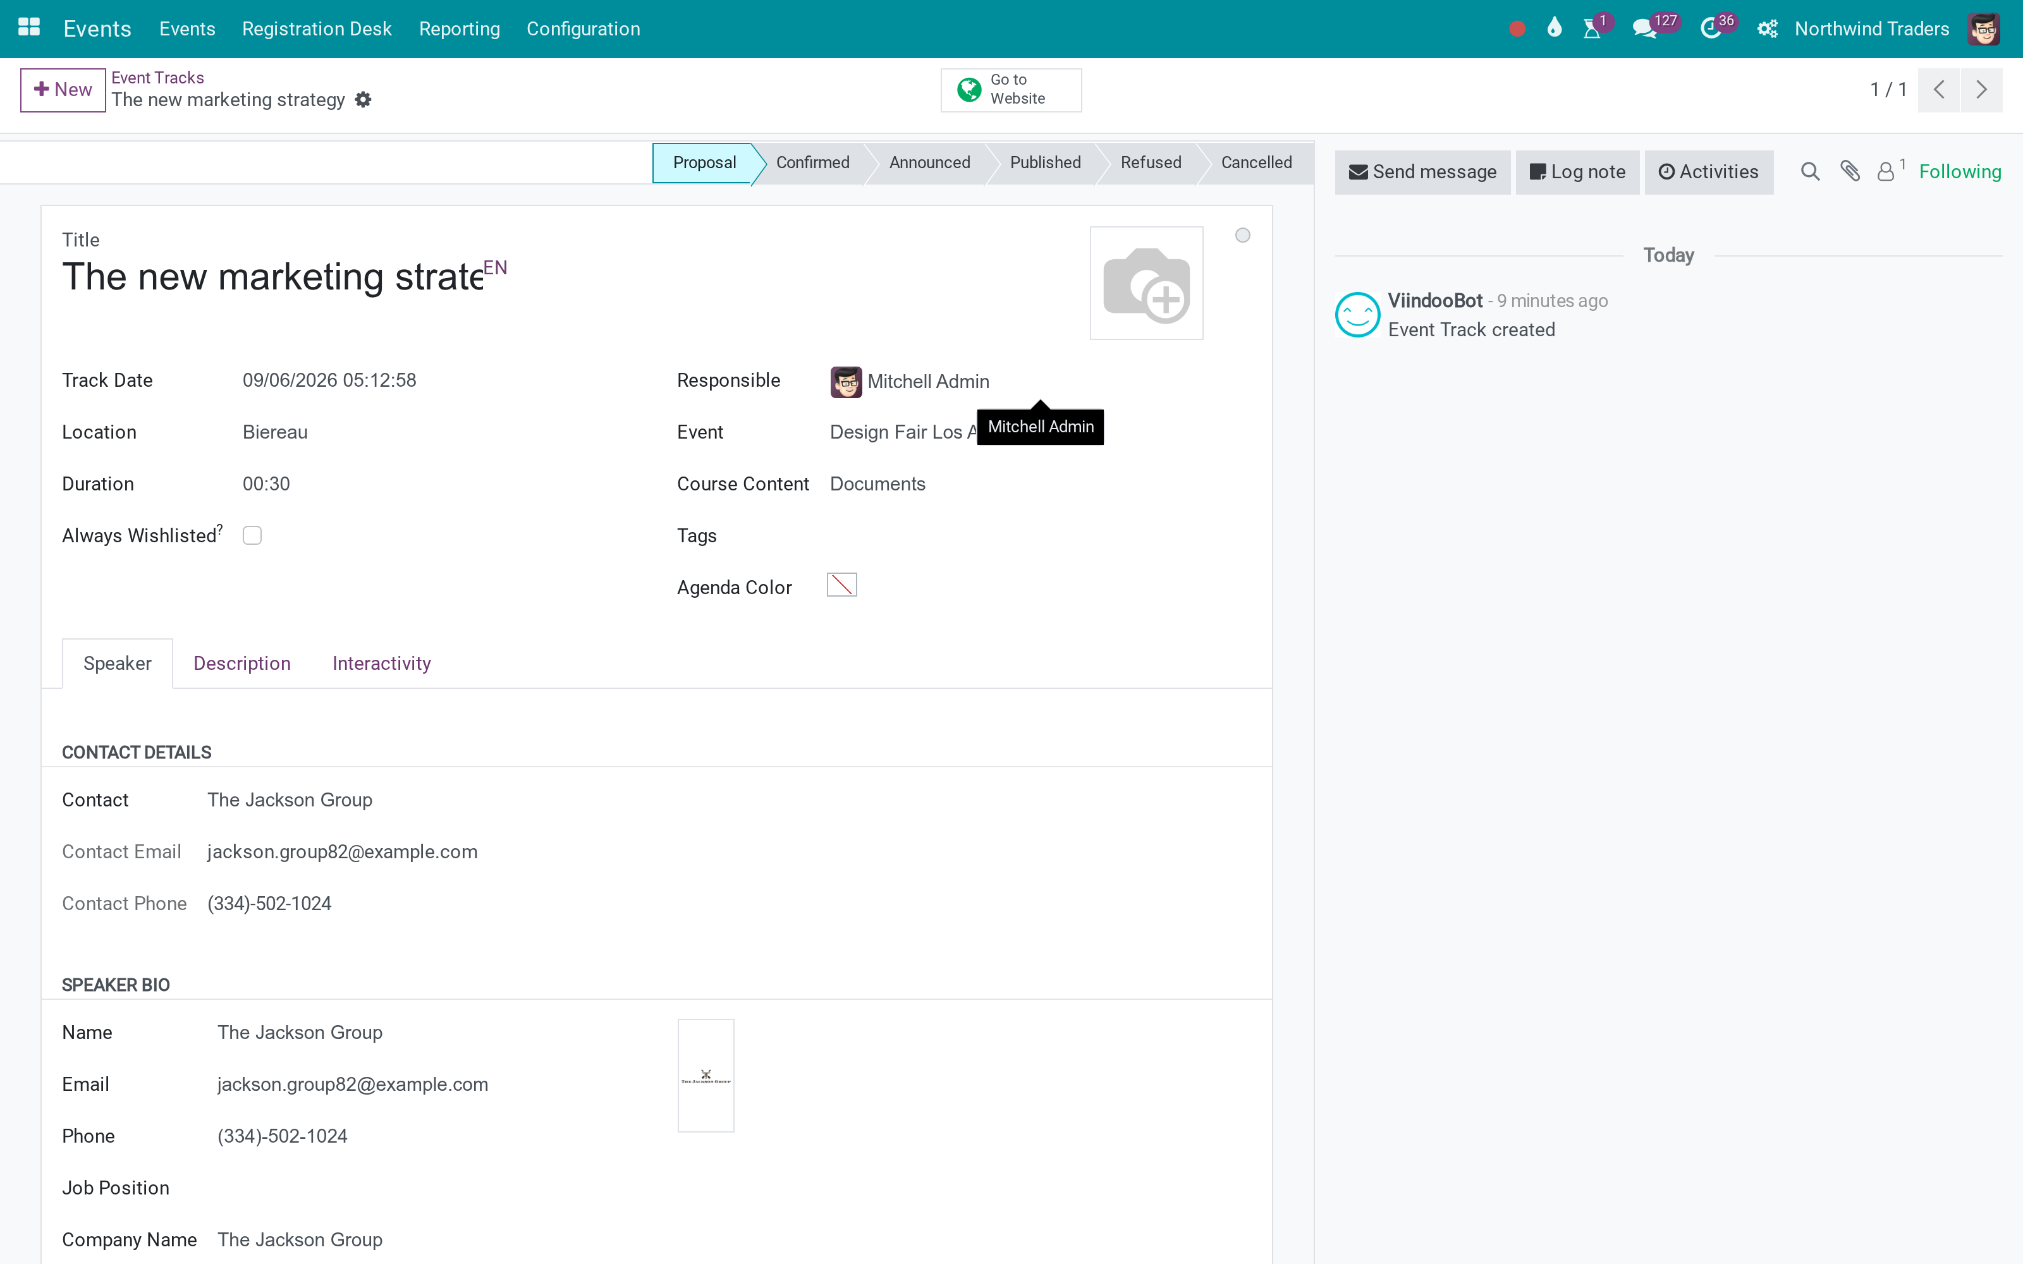Click Send message in the chatter

click(1422, 172)
